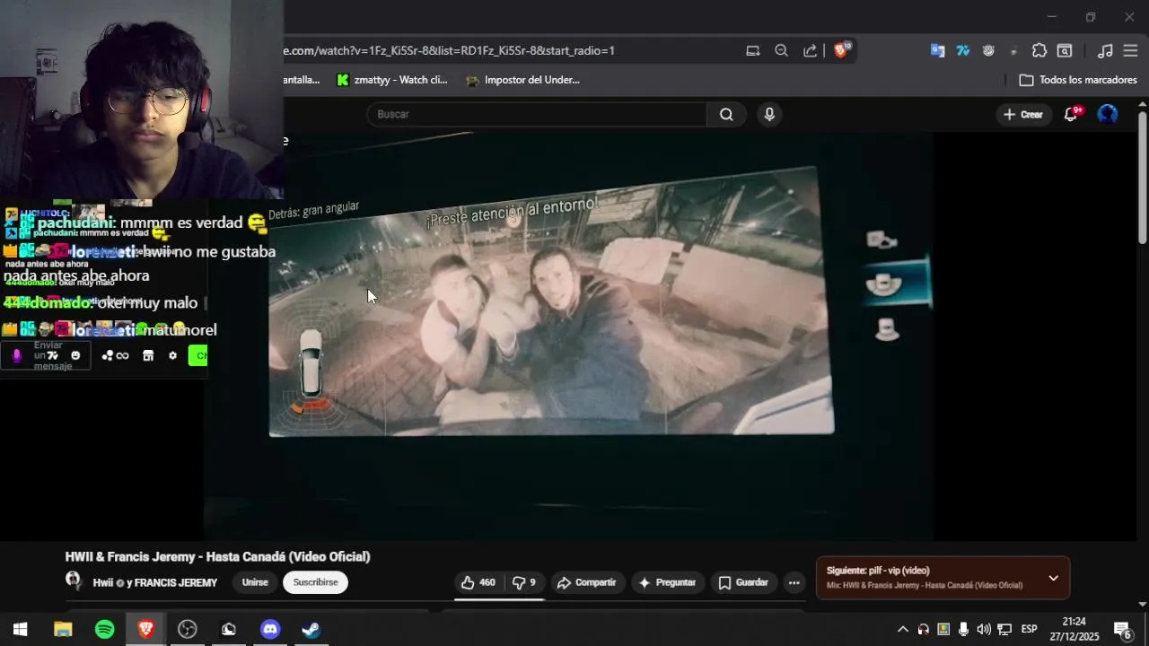The image size is (1149, 646).
Task: Click the media control music note icon
Action: click(x=1106, y=50)
